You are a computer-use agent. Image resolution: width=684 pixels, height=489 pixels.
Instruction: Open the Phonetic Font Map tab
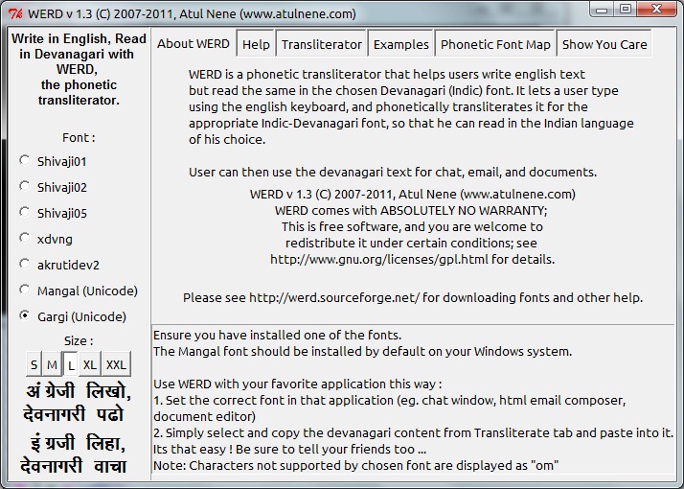[x=495, y=44]
